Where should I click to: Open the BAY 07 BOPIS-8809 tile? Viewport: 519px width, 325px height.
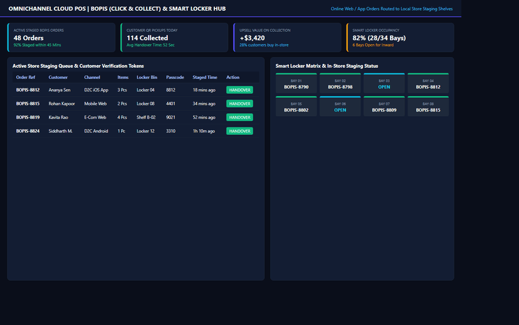coord(384,106)
